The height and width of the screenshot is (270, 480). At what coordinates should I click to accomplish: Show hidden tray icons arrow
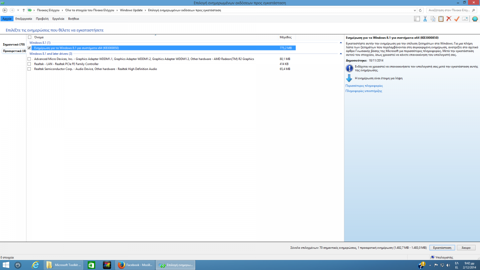click(x=430, y=265)
